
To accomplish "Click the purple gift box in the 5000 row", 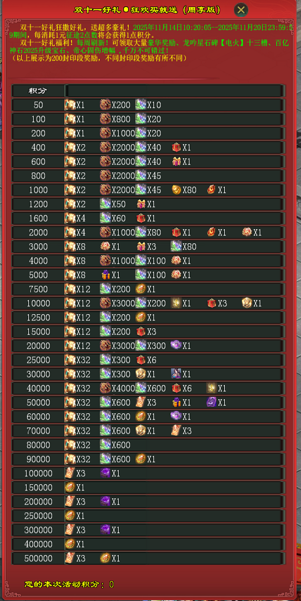I will [105, 275].
